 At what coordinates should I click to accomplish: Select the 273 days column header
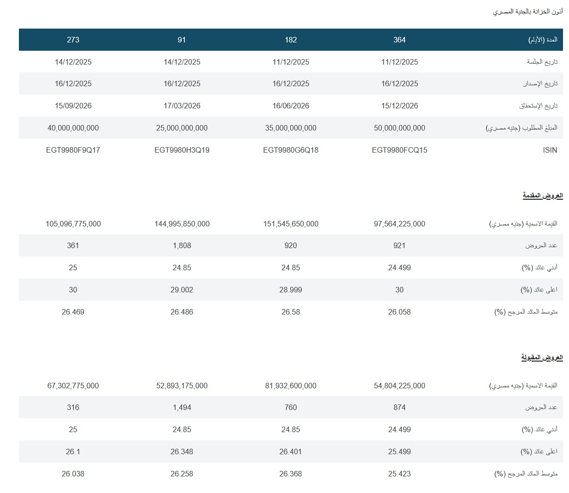click(73, 40)
